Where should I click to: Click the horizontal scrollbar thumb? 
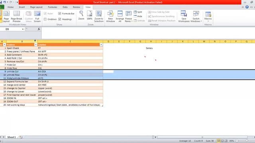[202, 137]
